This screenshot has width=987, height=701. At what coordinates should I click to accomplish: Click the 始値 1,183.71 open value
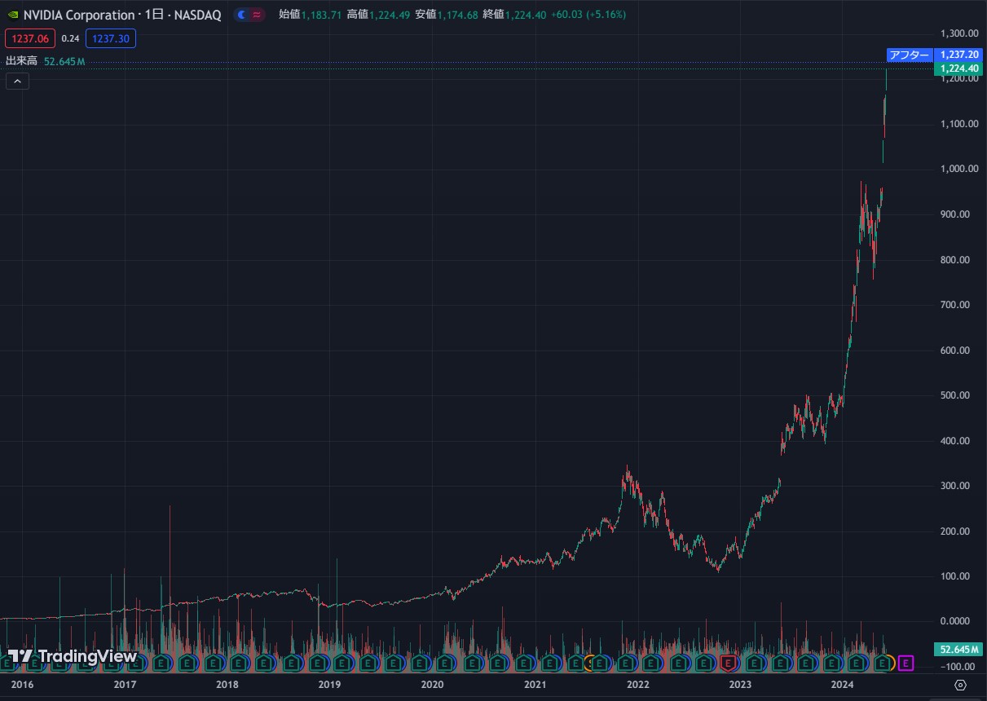click(x=310, y=15)
